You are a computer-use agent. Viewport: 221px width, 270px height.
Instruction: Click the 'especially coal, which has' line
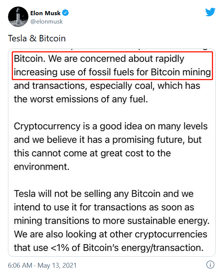107,86
